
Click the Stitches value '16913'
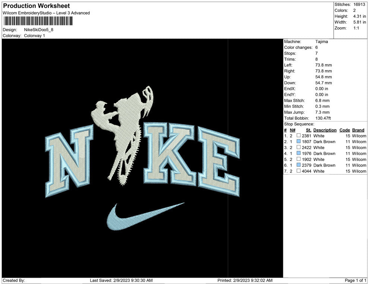click(359, 4)
